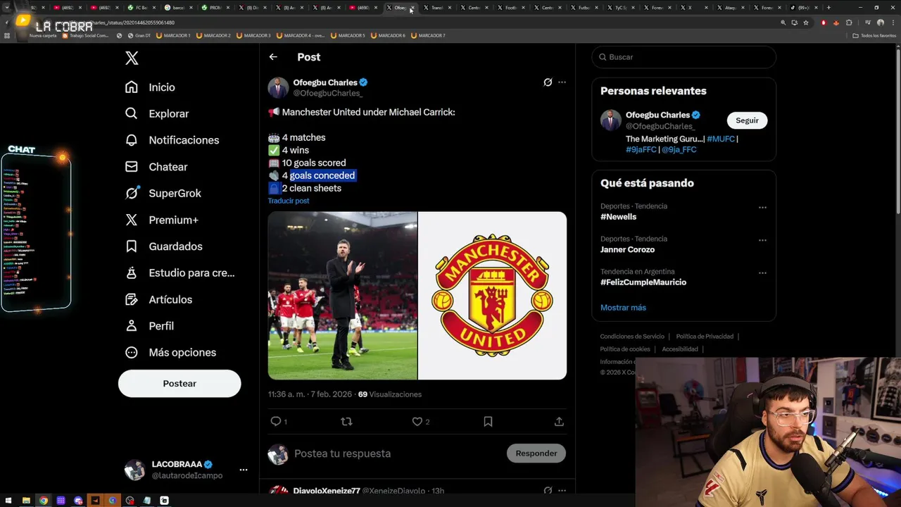Open SuperGrok
This screenshot has height=507, width=901.
(x=163, y=193)
